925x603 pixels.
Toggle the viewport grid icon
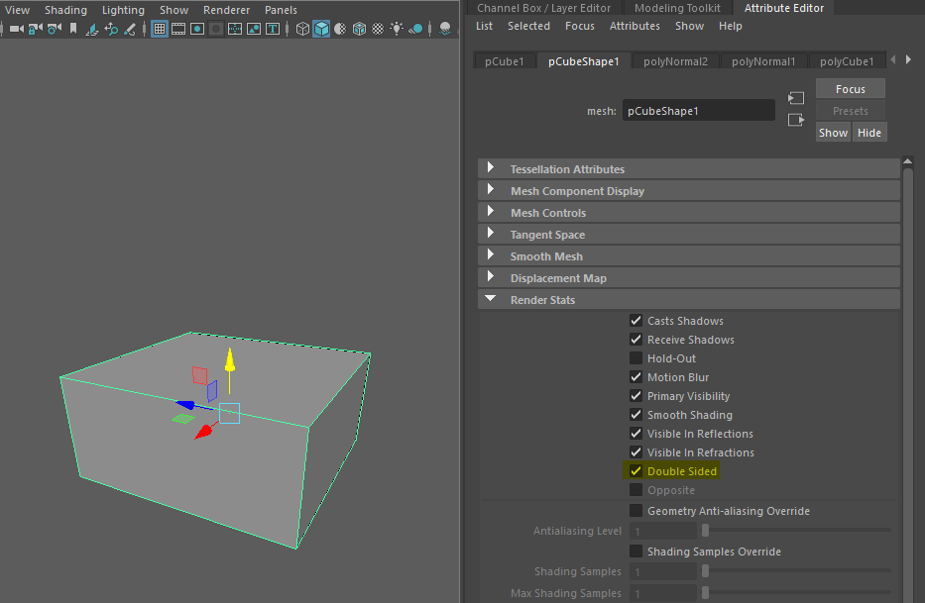point(160,29)
